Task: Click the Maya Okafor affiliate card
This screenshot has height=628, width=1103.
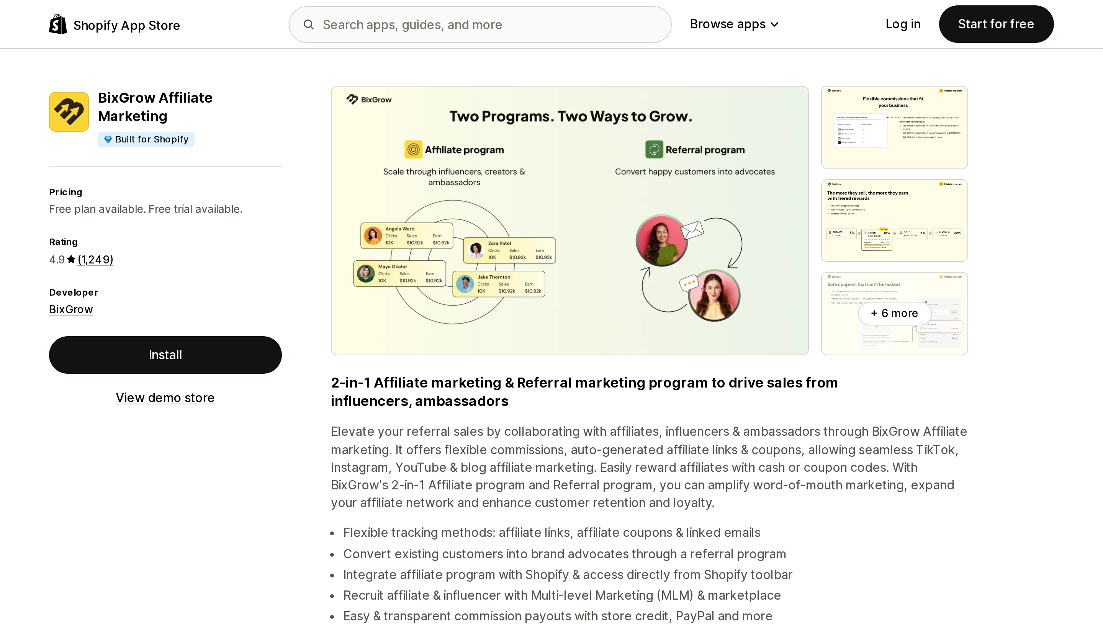Action: coord(399,273)
